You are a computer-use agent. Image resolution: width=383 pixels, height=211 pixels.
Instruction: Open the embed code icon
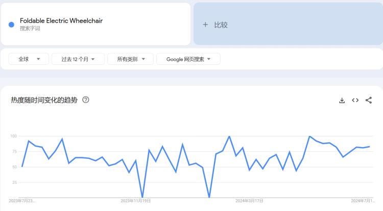[x=355, y=100]
